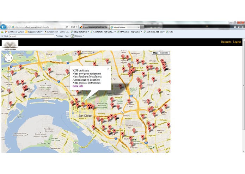
Task: Click the marker left of Mission Hills label
Action: click(x=50, y=70)
